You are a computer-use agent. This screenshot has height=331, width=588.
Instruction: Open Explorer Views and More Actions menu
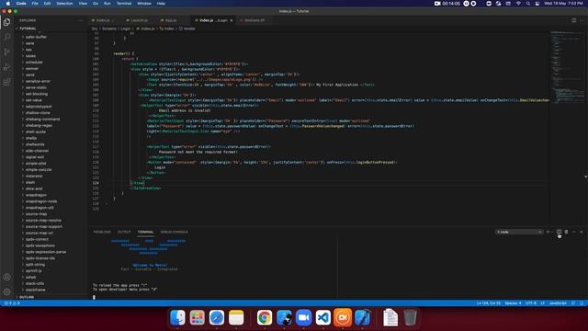point(80,20)
